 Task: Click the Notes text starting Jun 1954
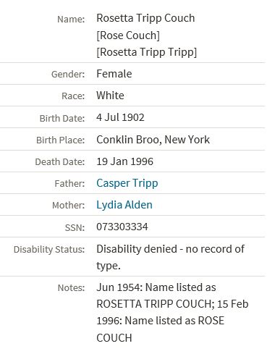[x=172, y=312]
